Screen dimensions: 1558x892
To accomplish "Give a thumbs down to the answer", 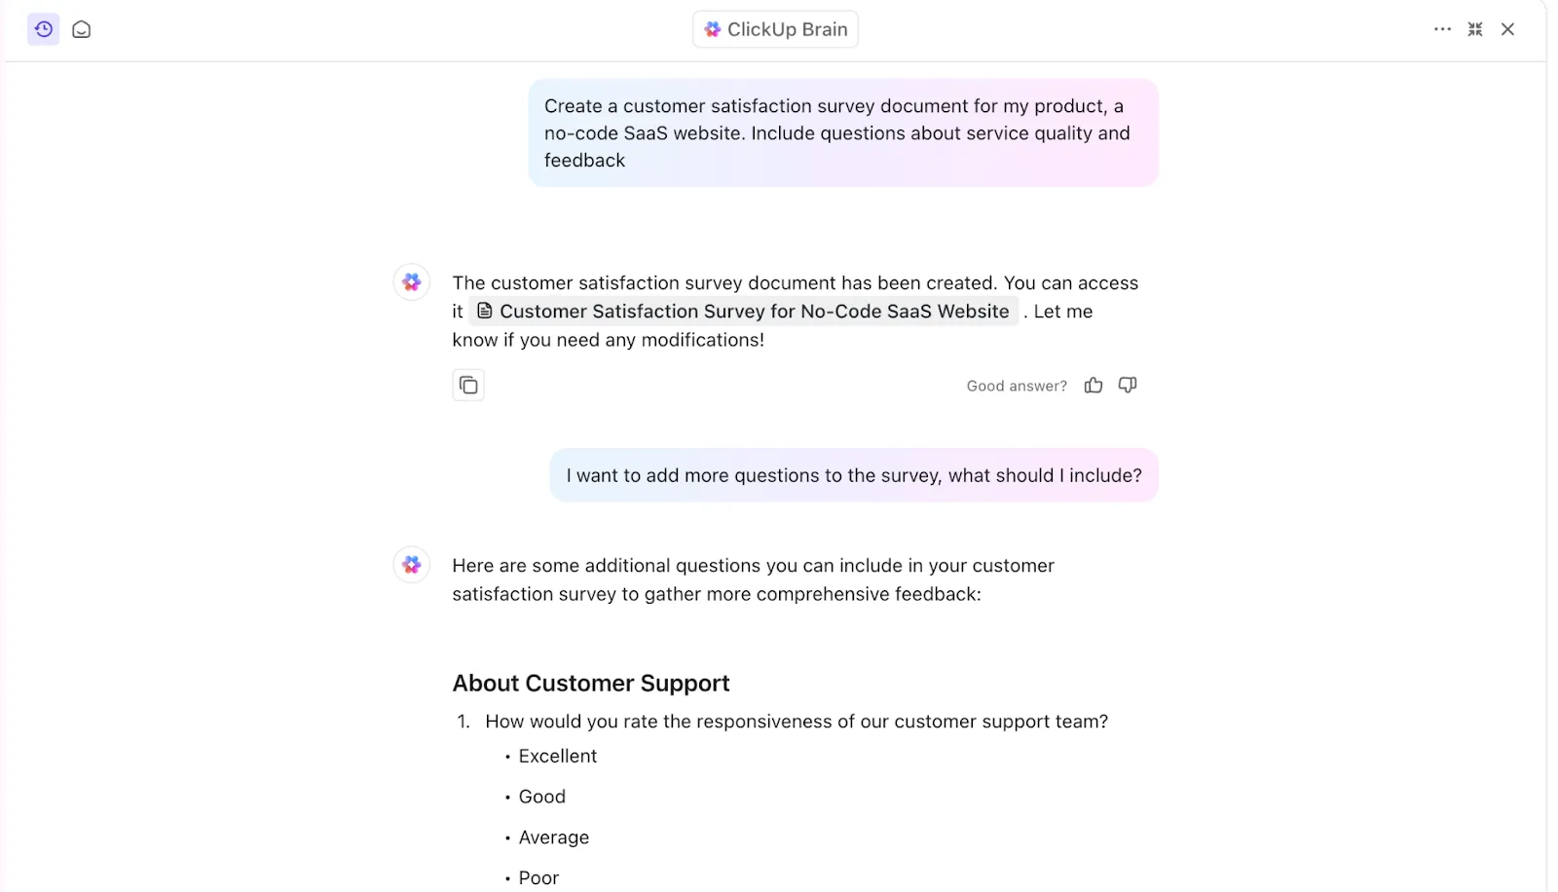I will click(x=1128, y=386).
